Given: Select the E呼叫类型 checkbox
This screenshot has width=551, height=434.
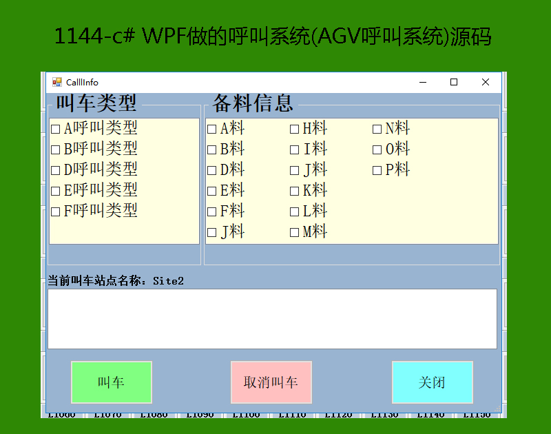Looking at the screenshot, I should click(56, 191).
